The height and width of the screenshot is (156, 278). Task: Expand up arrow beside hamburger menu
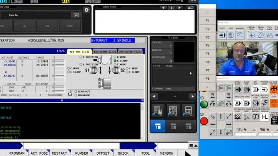click(x=196, y=146)
